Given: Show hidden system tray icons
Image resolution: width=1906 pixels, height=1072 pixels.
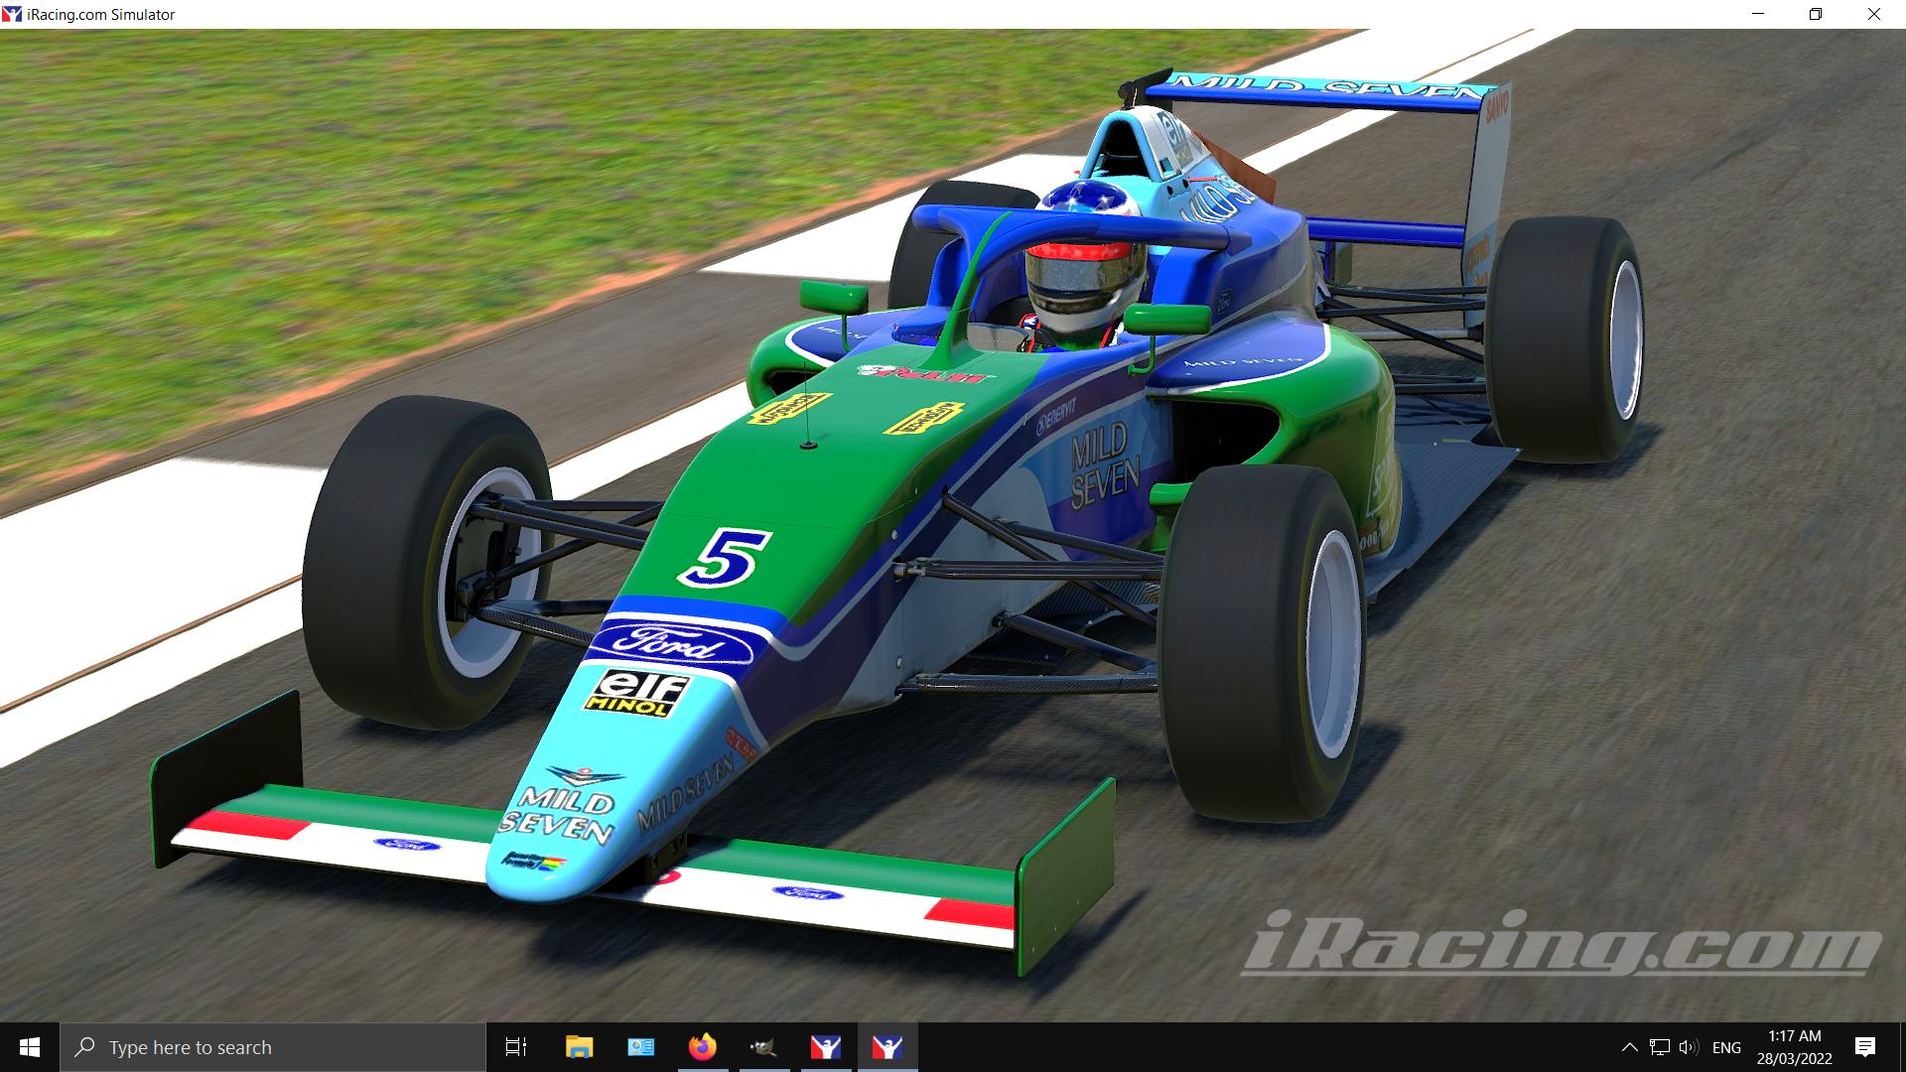Looking at the screenshot, I should (1630, 1047).
